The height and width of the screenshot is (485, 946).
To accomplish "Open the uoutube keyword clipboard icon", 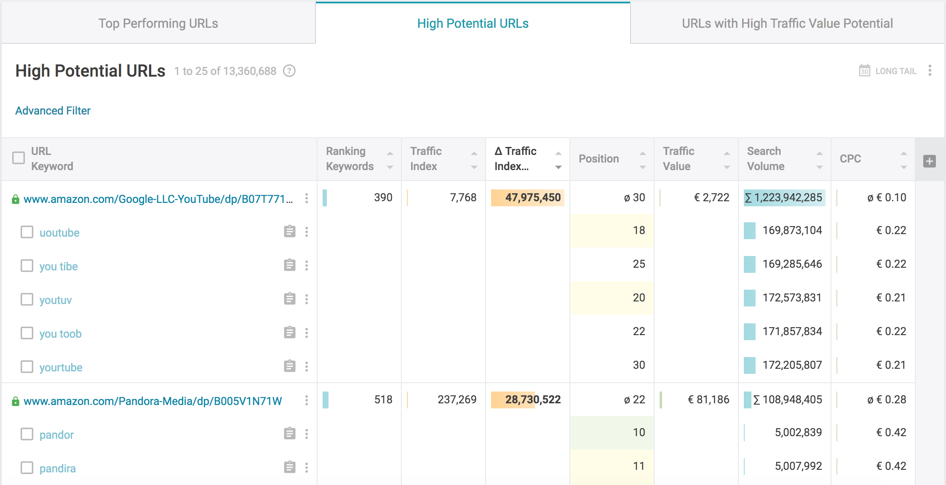I will point(289,232).
